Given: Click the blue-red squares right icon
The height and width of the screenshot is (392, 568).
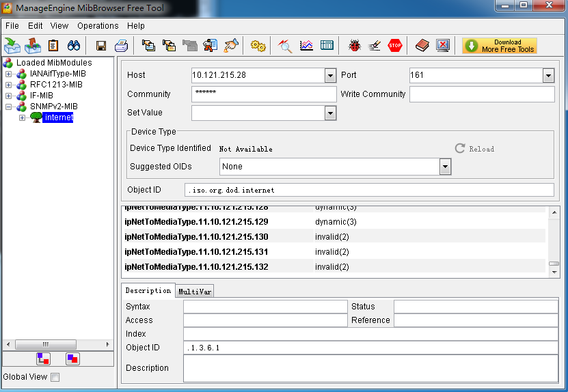Looking at the screenshot, I should coord(72,359).
